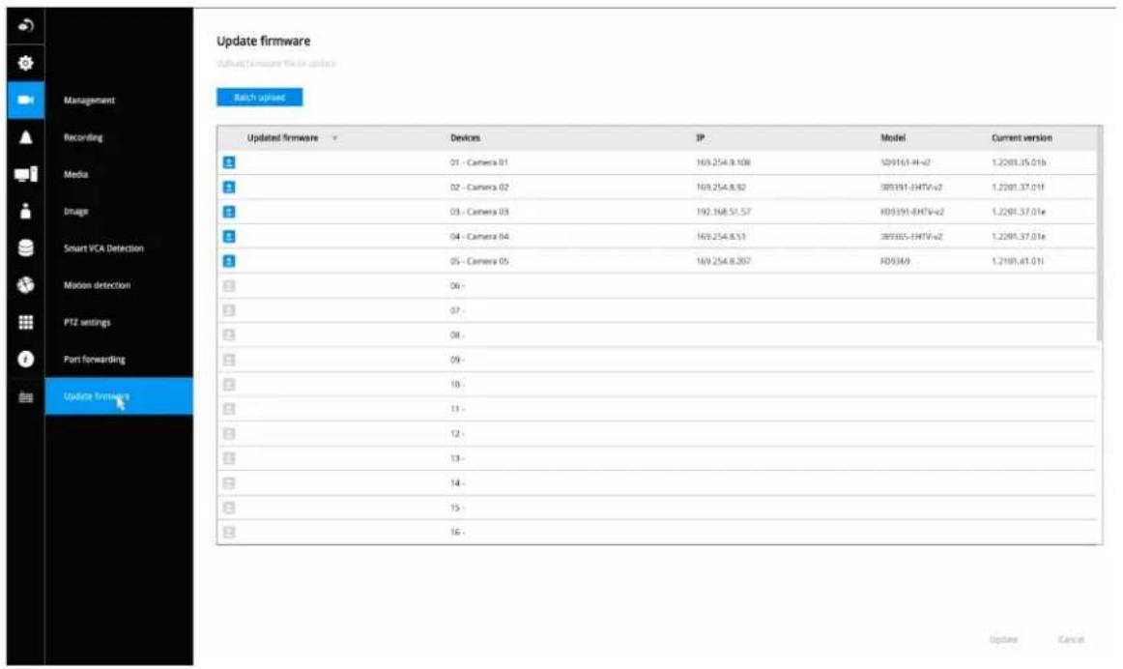
Task: Click the disabled upload icon in row 12
Action: (x=229, y=433)
